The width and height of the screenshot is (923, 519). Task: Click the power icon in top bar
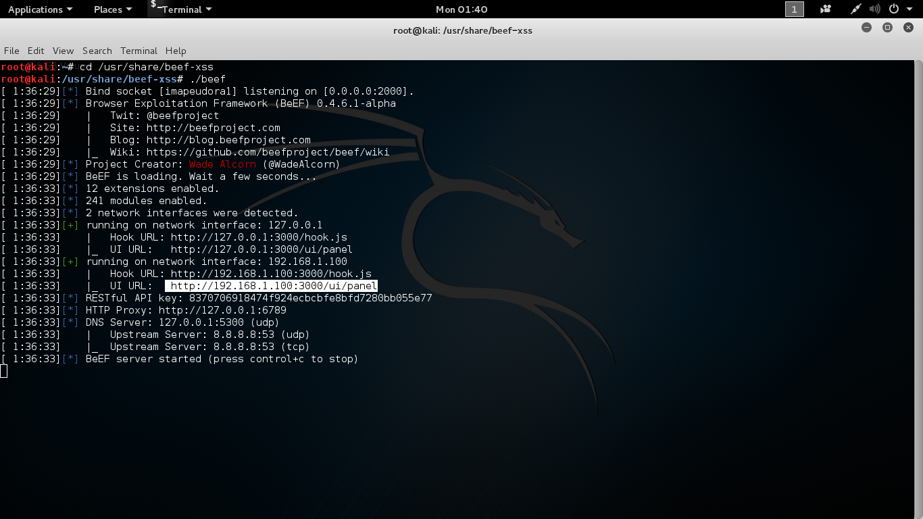pos(894,9)
